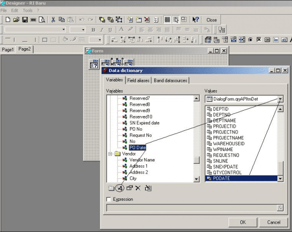292x232 pixels.
Task: Click the Redo arrow icon
Action: pos(91,19)
